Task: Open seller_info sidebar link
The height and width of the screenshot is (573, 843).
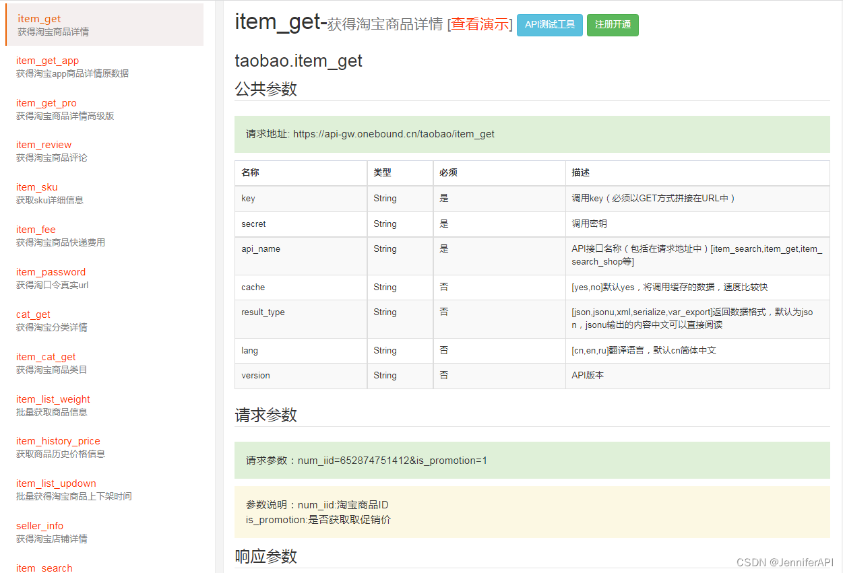Action: pos(40,526)
